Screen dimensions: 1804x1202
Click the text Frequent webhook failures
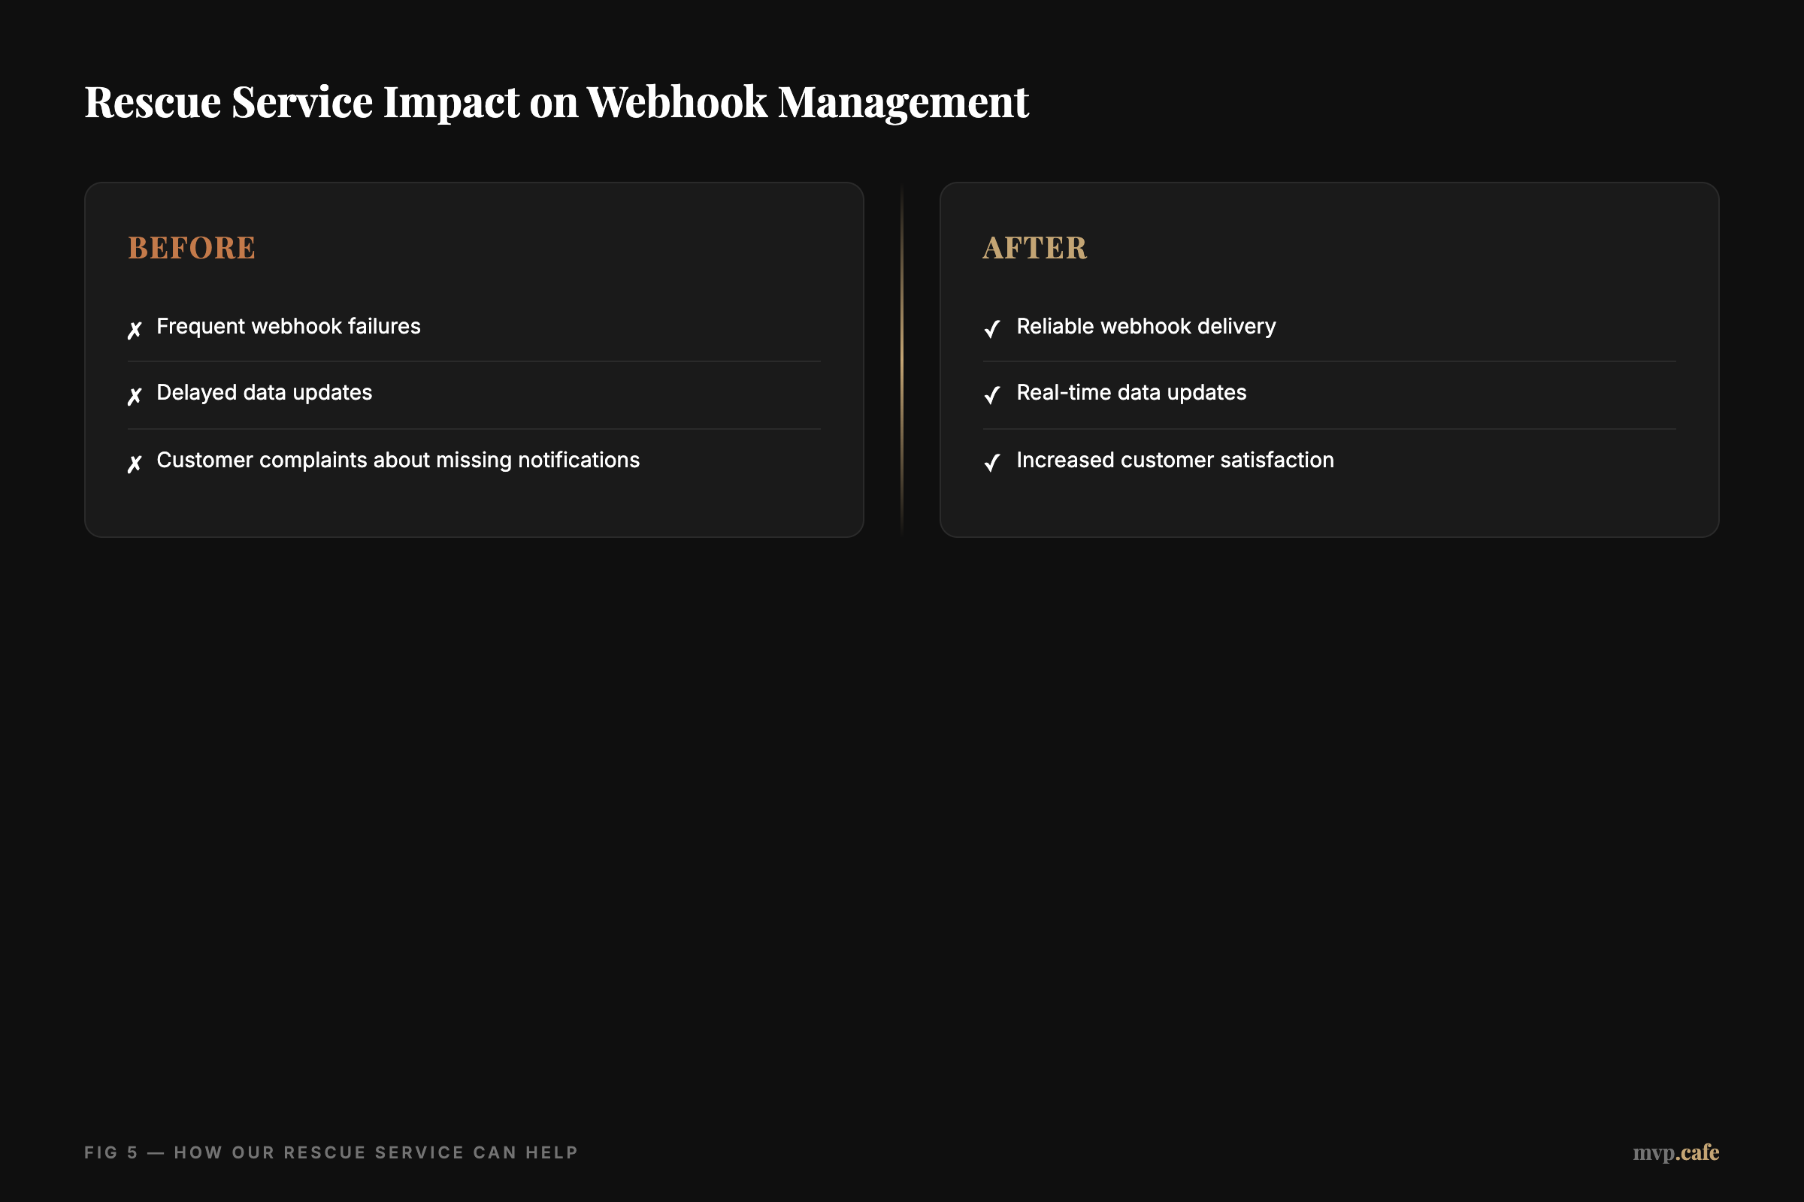tap(289, 327)
